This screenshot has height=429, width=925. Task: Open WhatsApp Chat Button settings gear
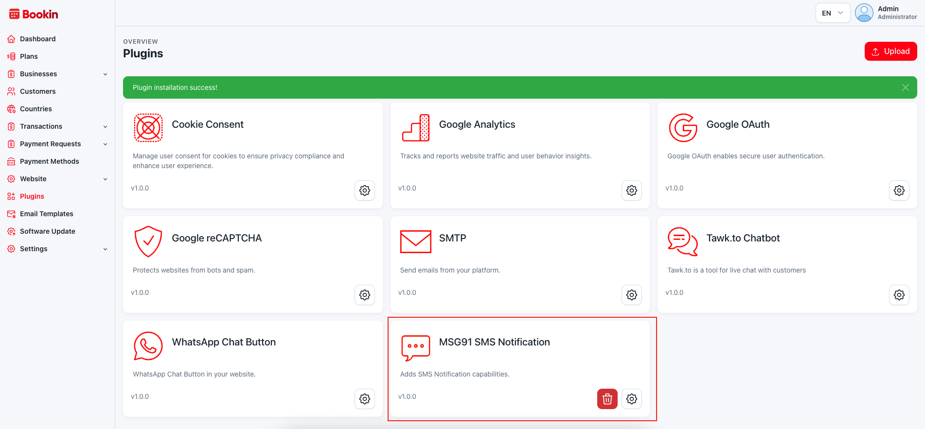(365, 399)
